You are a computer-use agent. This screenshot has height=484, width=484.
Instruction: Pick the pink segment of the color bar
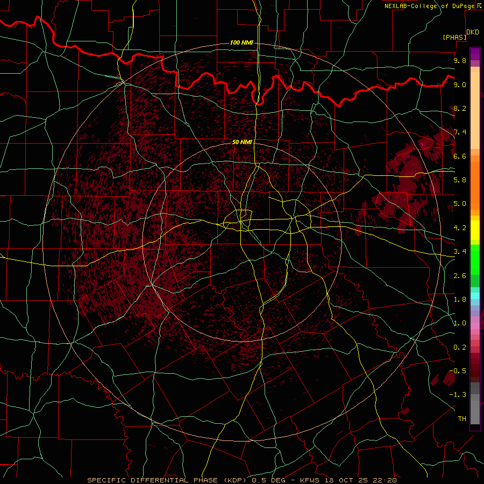(475, 326)
